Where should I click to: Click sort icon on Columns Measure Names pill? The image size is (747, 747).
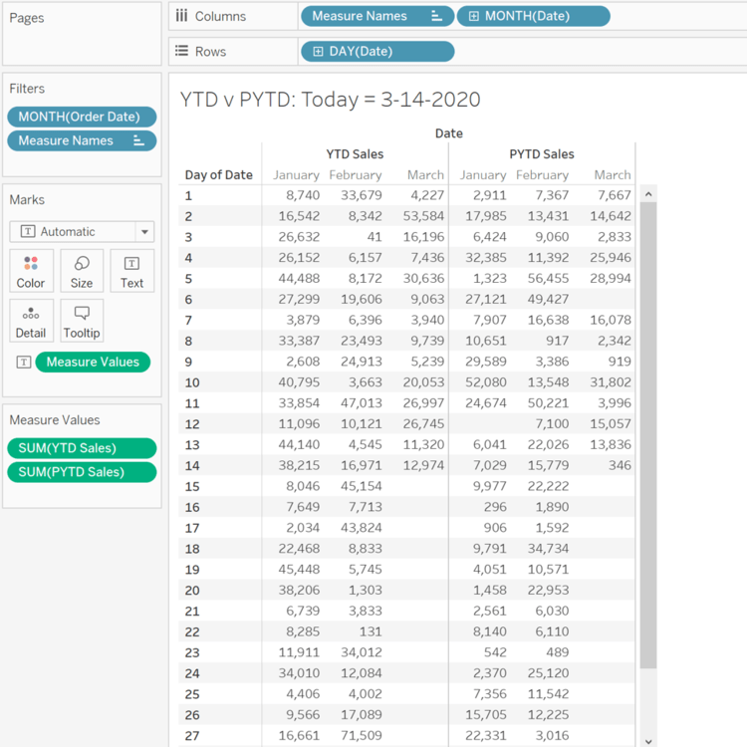click(x=436, y=16)
